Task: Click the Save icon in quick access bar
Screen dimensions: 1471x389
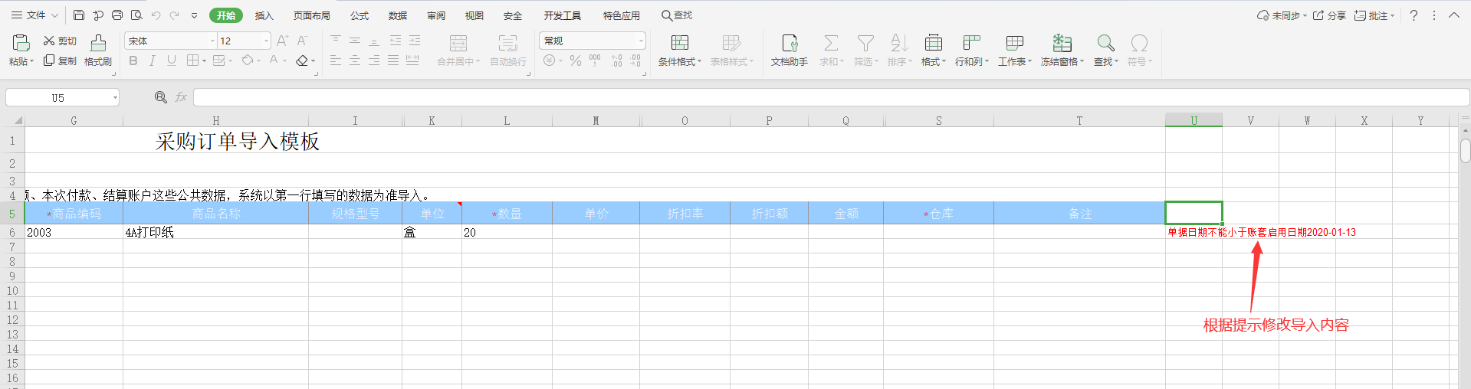Action: click(x=79, y=15)
